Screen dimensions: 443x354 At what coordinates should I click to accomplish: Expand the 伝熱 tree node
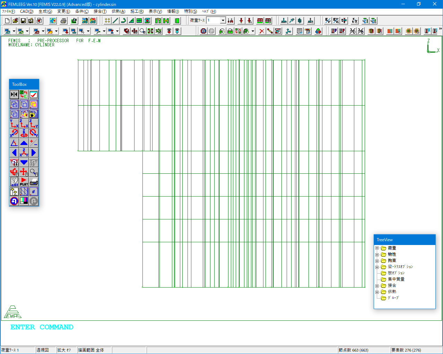[377, 292]
